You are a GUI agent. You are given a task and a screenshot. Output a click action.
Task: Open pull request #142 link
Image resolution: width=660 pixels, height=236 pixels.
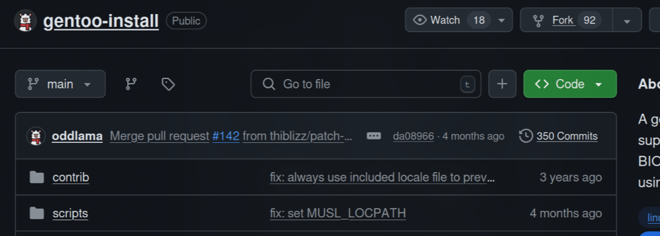coord(226,136)
